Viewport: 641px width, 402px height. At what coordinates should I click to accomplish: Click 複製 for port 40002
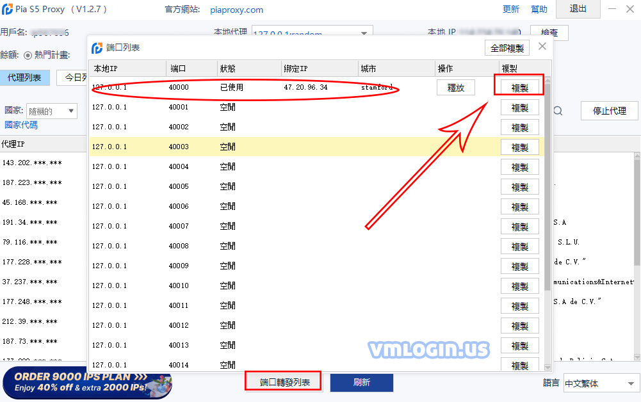[x=519, y=127]
